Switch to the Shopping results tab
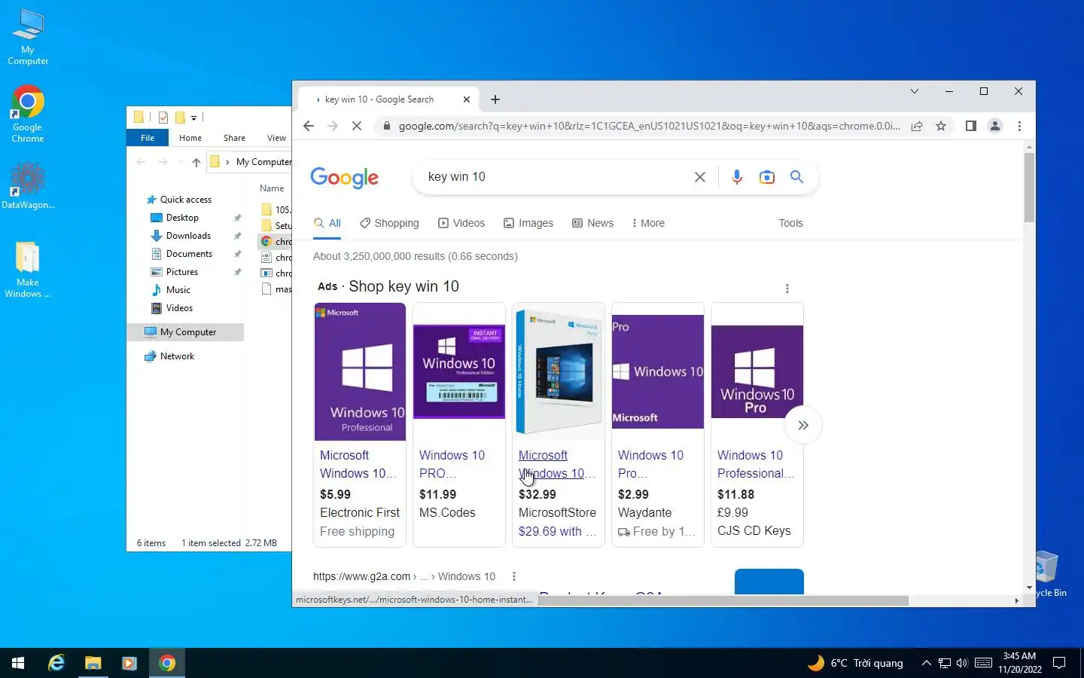This screenshot has height=678, width=1084. (389, 223)
